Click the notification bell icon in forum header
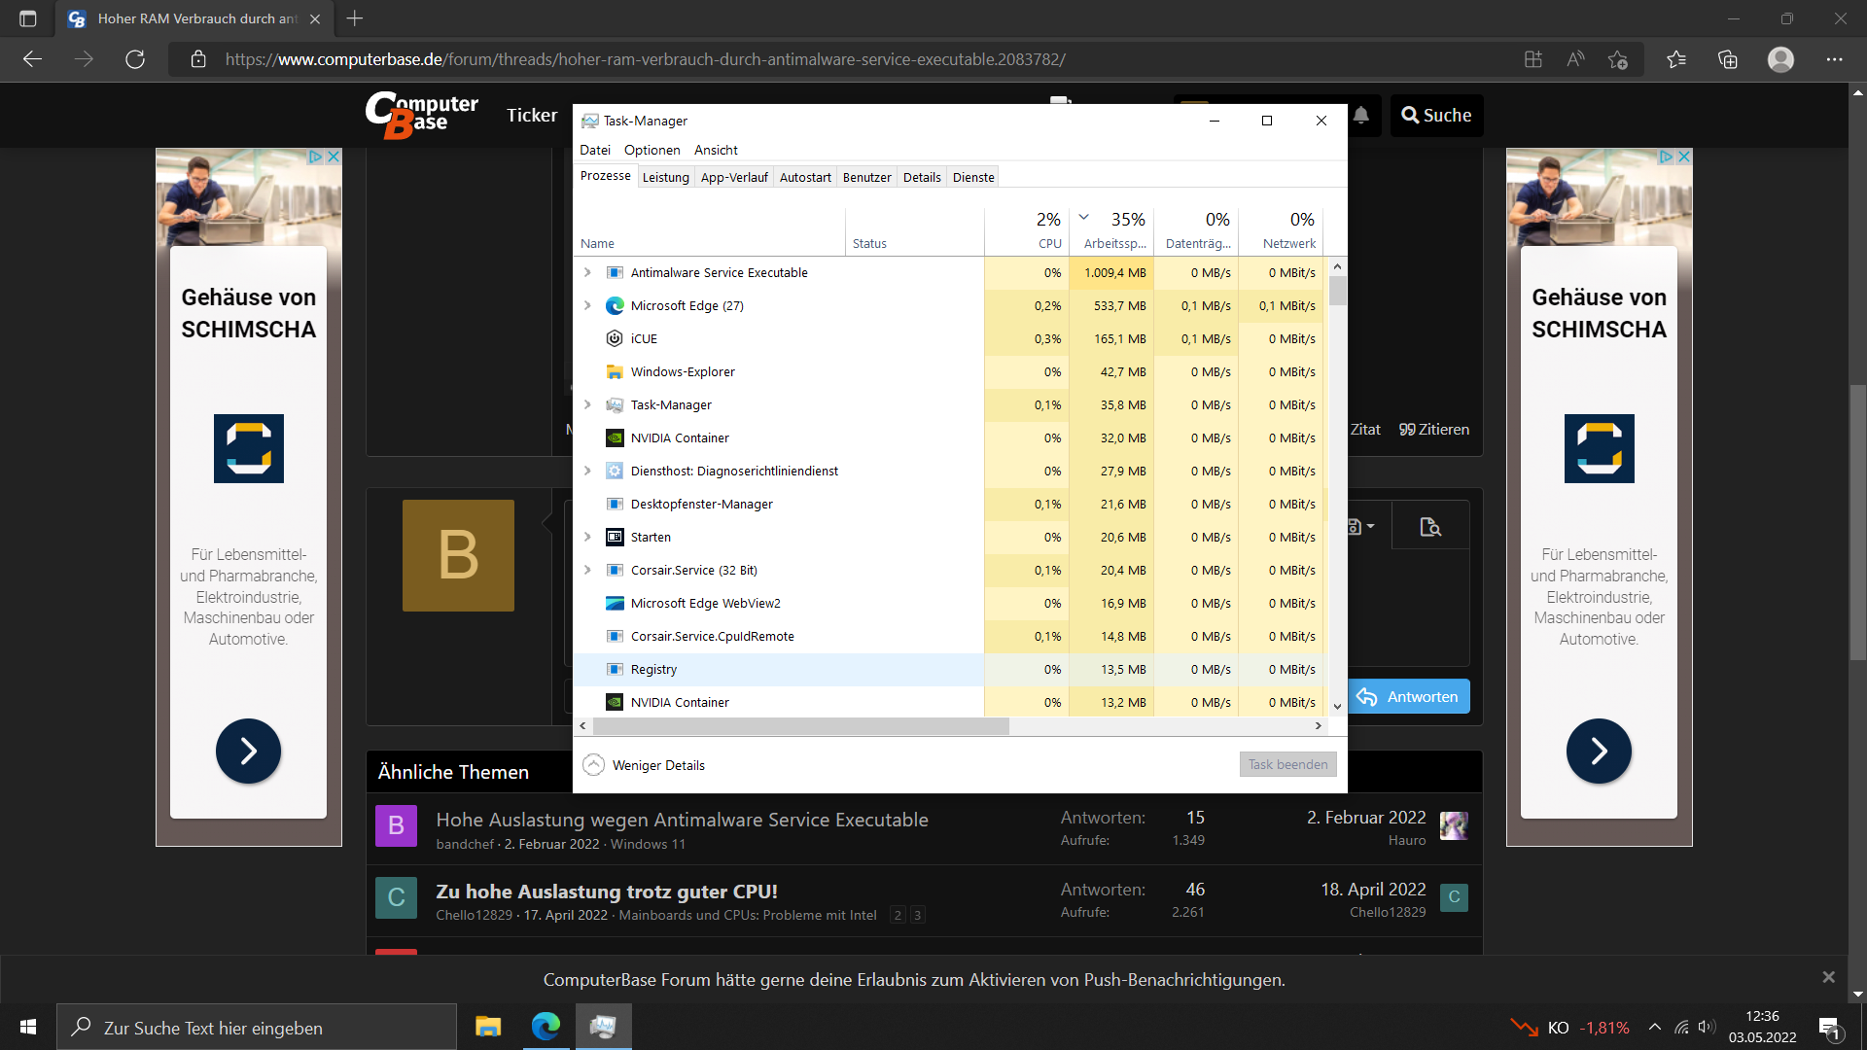The height and width of the screenshot is (1050, 1867). [1361, 116]
